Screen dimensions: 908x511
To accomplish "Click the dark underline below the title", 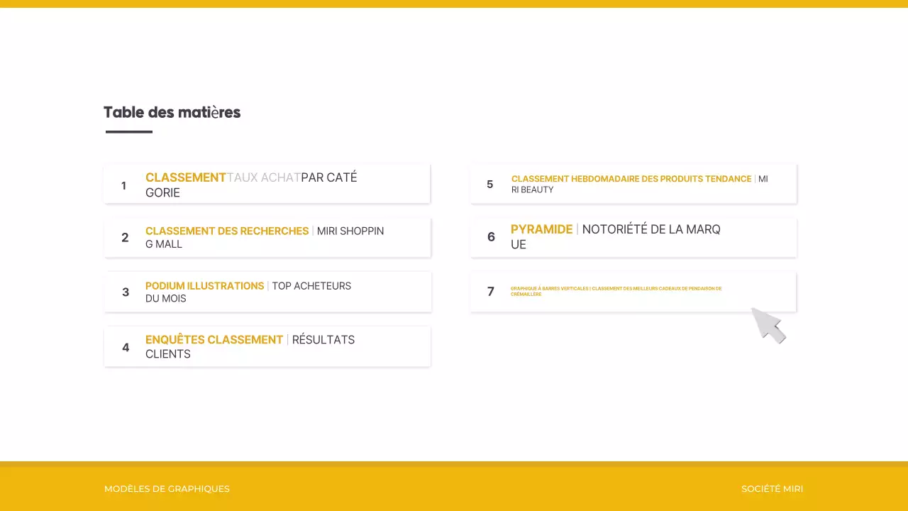I will (128, 131).
